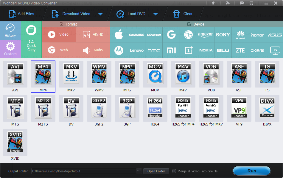Open the History panel
Viewport: 283px width, 178px height.
click(x=10, y=31)
